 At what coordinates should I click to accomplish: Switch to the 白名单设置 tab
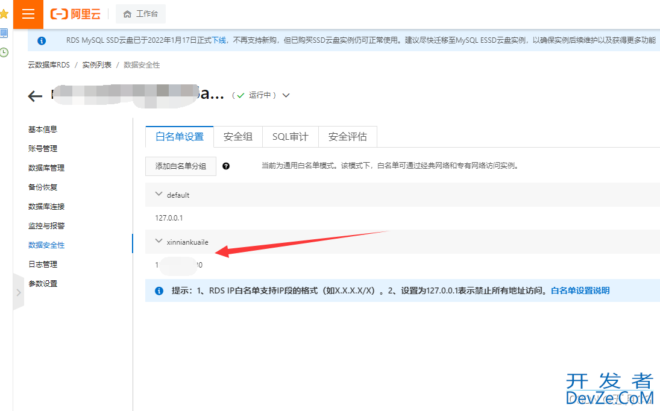pyautogui.click(x=180, y=137)
